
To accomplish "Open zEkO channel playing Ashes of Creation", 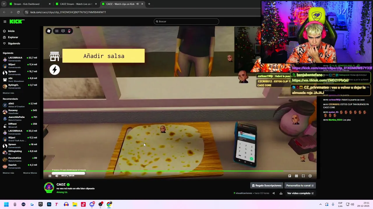I will [20, 105].
